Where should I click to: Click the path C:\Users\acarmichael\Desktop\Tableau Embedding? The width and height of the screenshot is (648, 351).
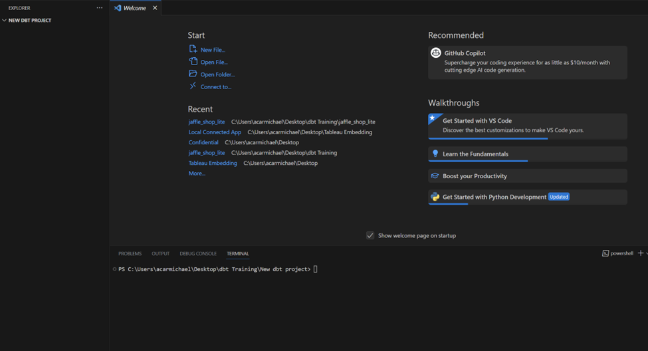tap(310, 132)
